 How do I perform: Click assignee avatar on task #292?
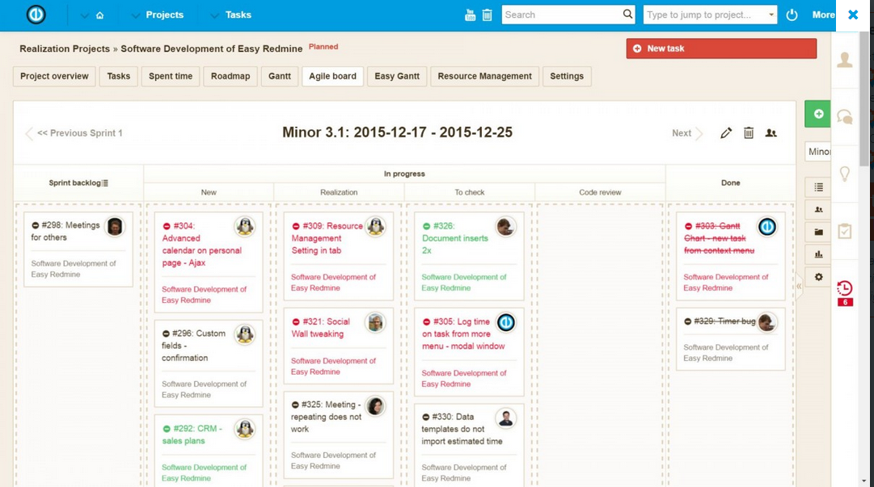245,429
